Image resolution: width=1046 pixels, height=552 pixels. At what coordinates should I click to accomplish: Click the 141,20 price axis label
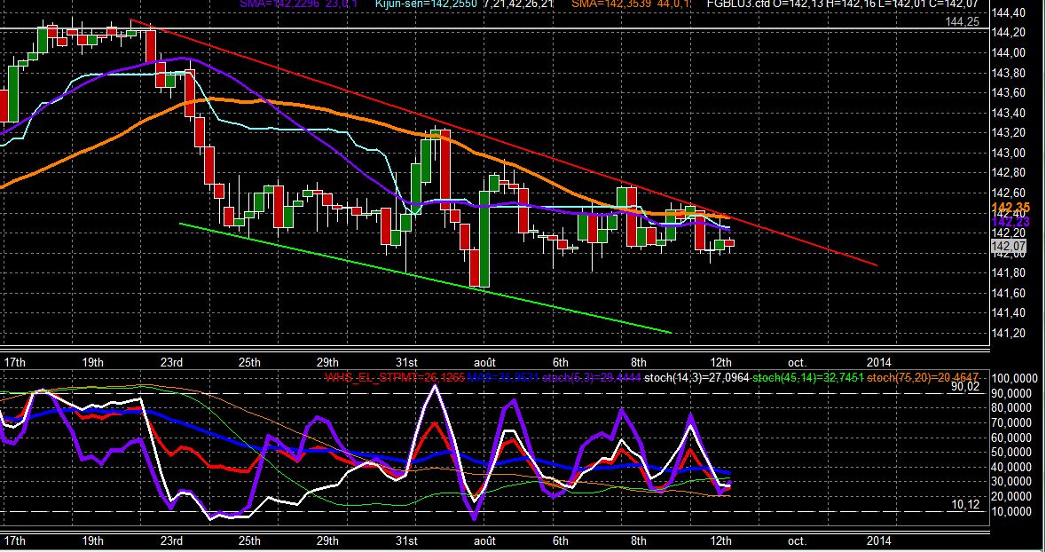(x=1010, y=333)
